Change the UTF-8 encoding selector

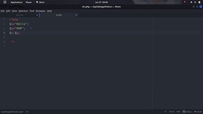click(x=171, y=112)
